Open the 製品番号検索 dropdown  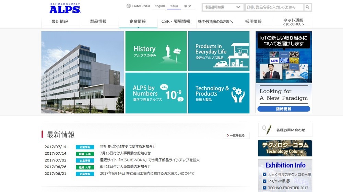coord(223,7)
